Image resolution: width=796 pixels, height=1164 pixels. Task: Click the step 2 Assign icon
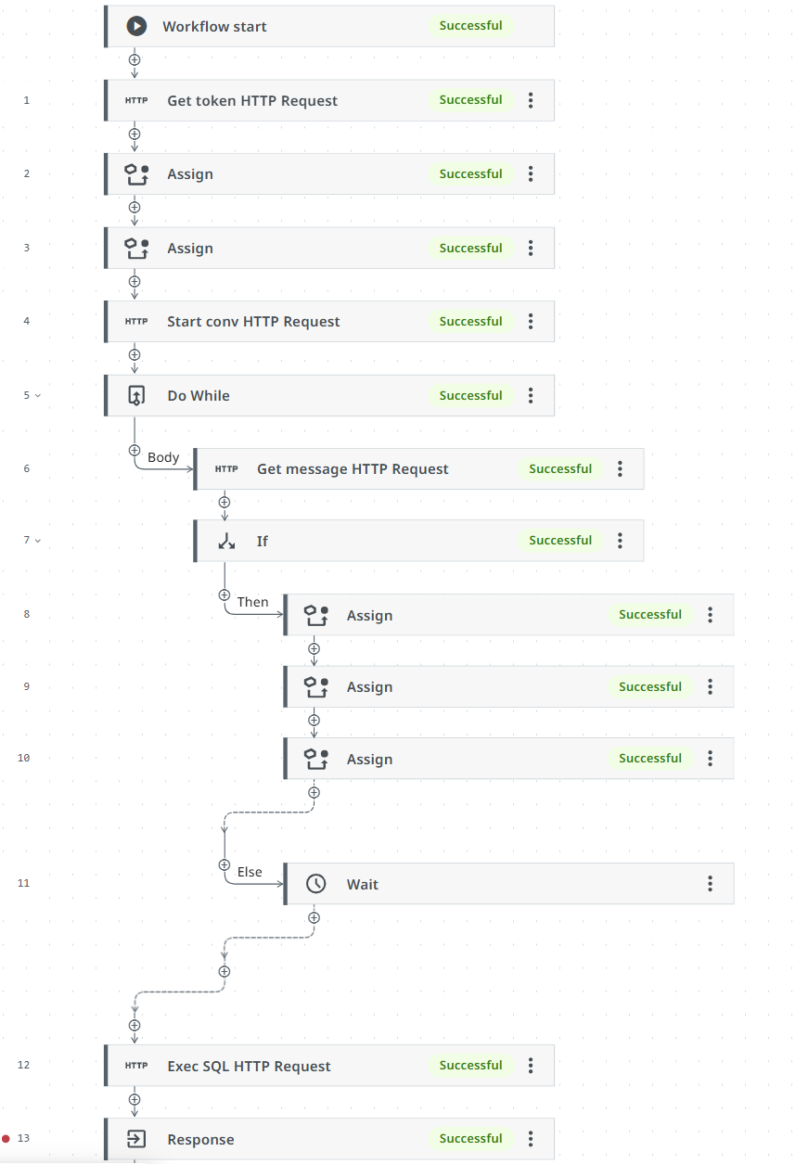coord(136,174)
